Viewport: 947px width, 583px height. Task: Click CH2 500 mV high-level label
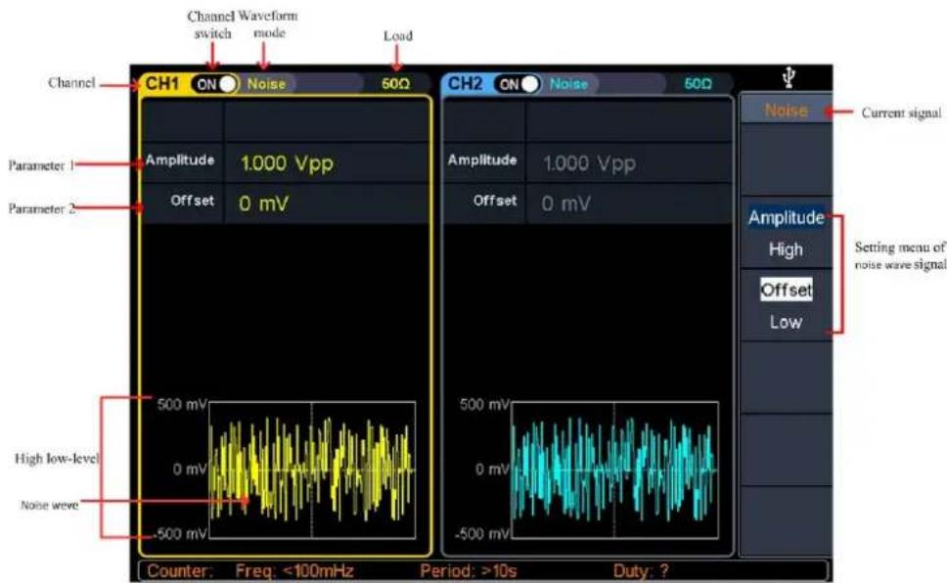coord(485,404)
